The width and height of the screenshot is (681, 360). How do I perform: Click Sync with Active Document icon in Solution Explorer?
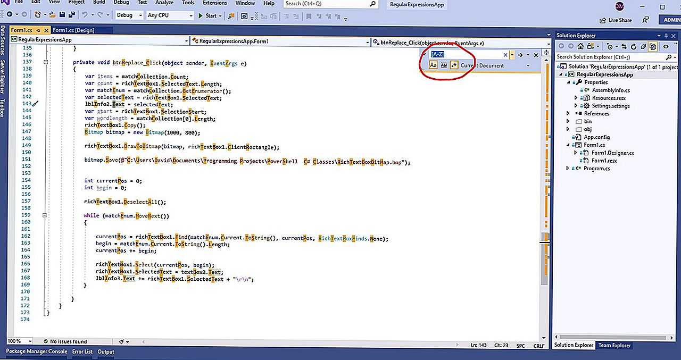pos(624,47)
